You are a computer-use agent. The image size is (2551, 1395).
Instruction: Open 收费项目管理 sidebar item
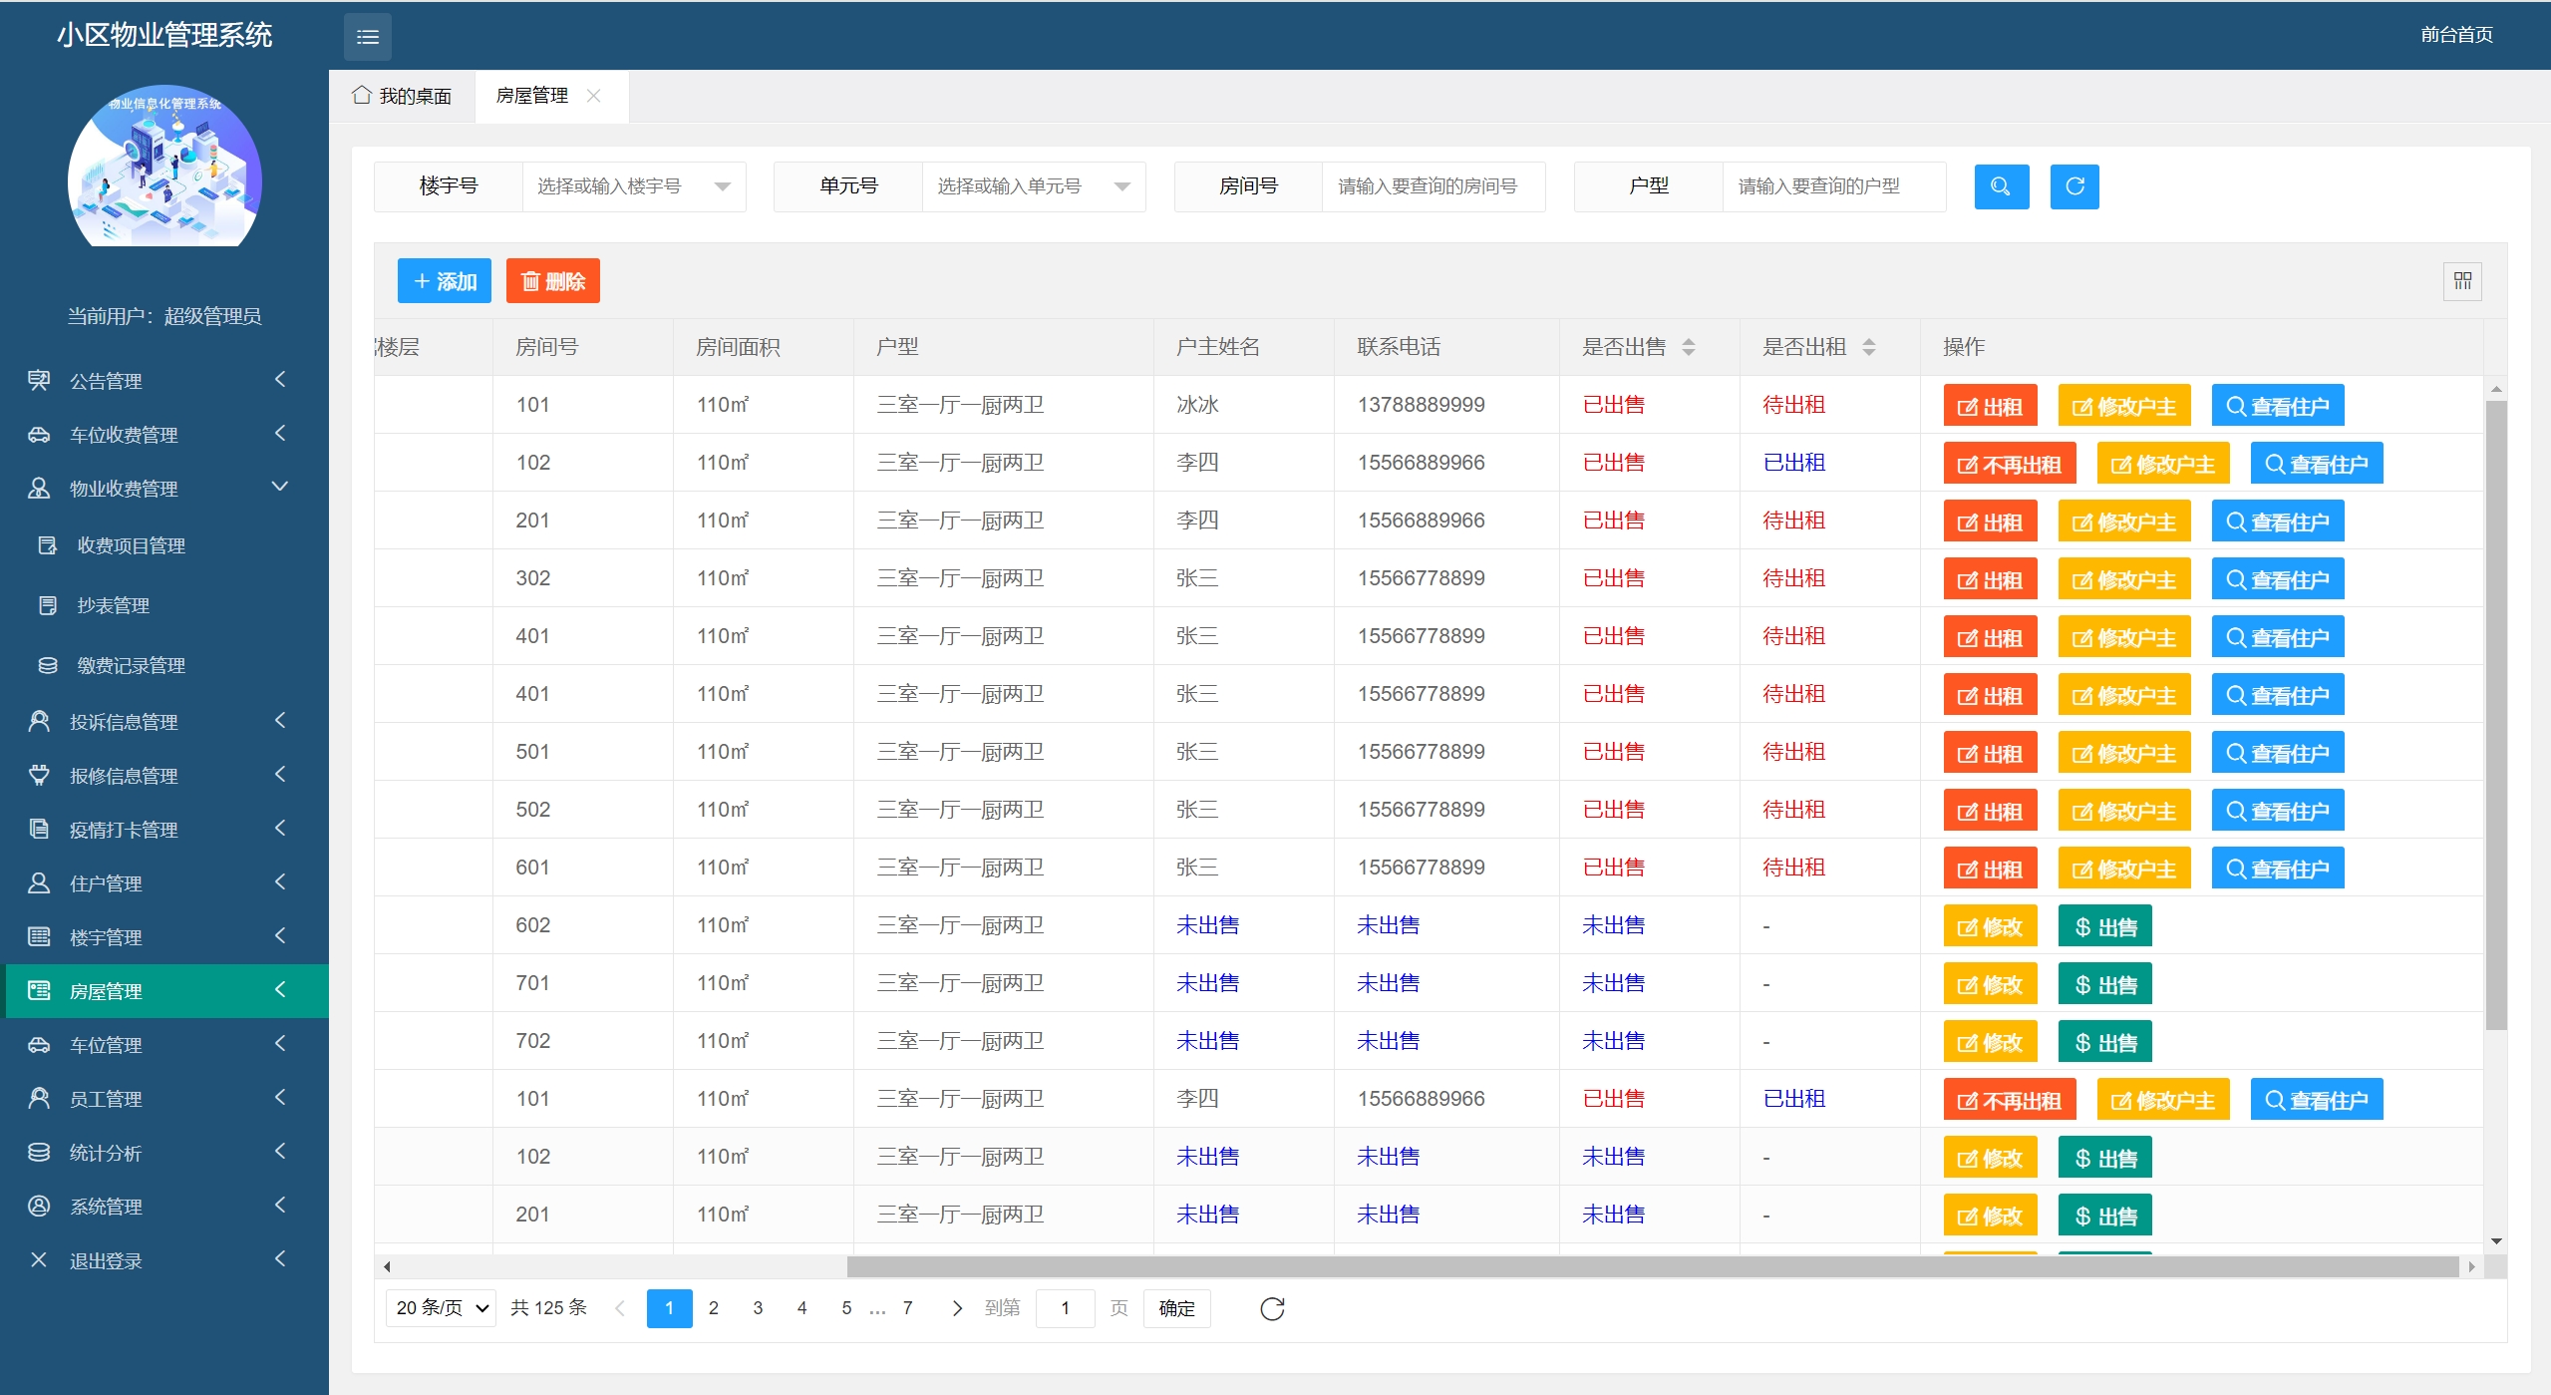click(x=131, y=545)
